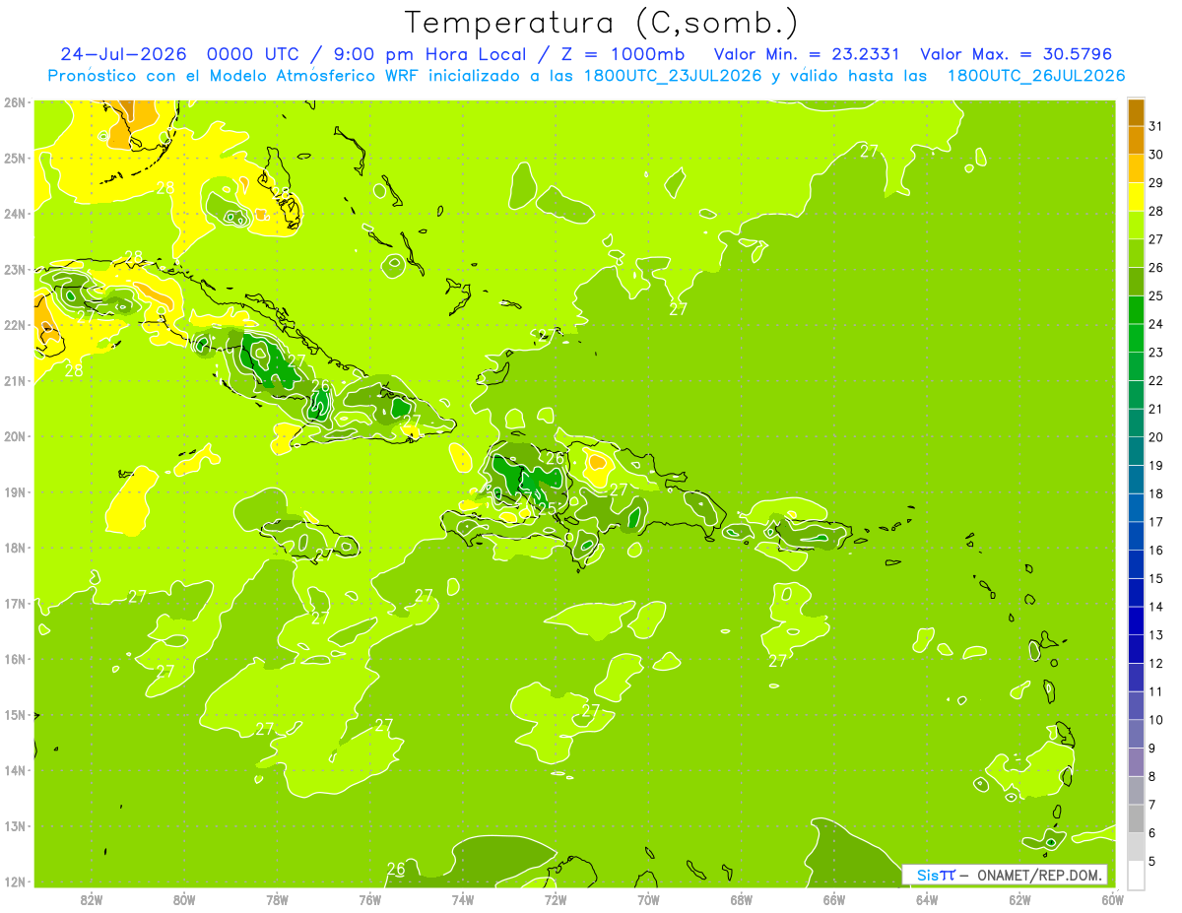Pick the green color bar segment between 23 and 24

click(x=1136, y=338)
